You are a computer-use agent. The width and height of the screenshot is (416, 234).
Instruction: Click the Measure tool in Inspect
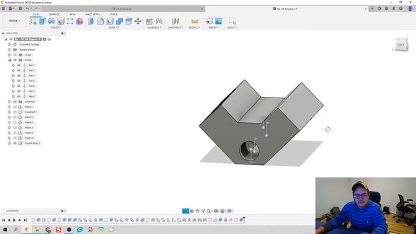194,21
